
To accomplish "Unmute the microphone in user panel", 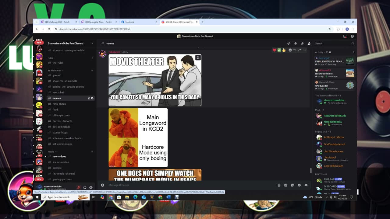I will [79, 187].
